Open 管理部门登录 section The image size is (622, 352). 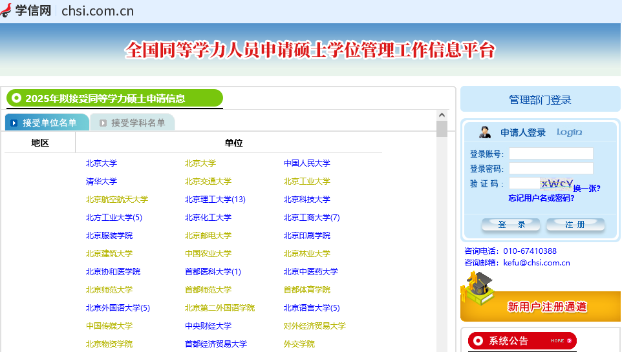[540, 99]
